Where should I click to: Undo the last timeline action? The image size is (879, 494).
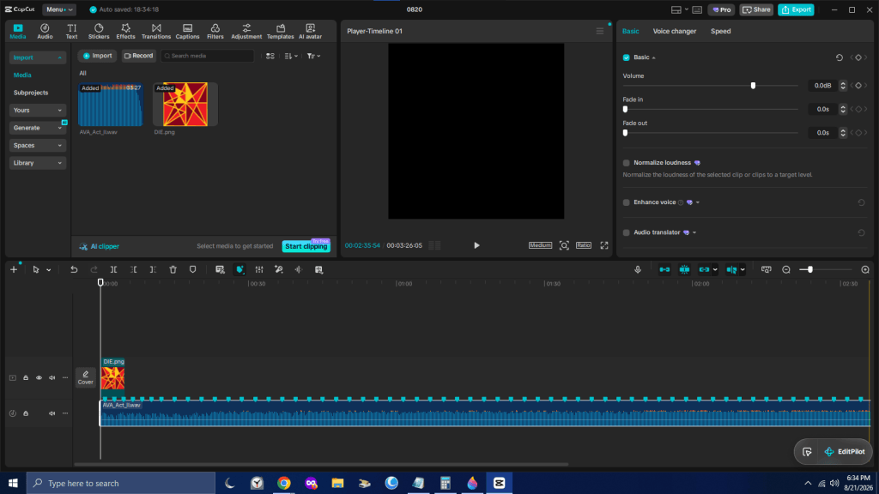tap(74, 269)
